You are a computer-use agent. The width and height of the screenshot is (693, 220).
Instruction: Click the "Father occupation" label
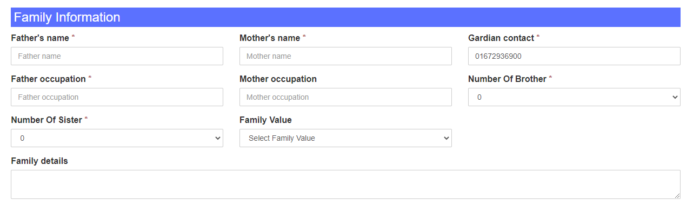tap(48, 79)
